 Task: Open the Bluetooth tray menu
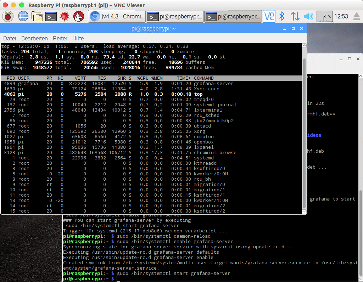[x=282, y=16]
